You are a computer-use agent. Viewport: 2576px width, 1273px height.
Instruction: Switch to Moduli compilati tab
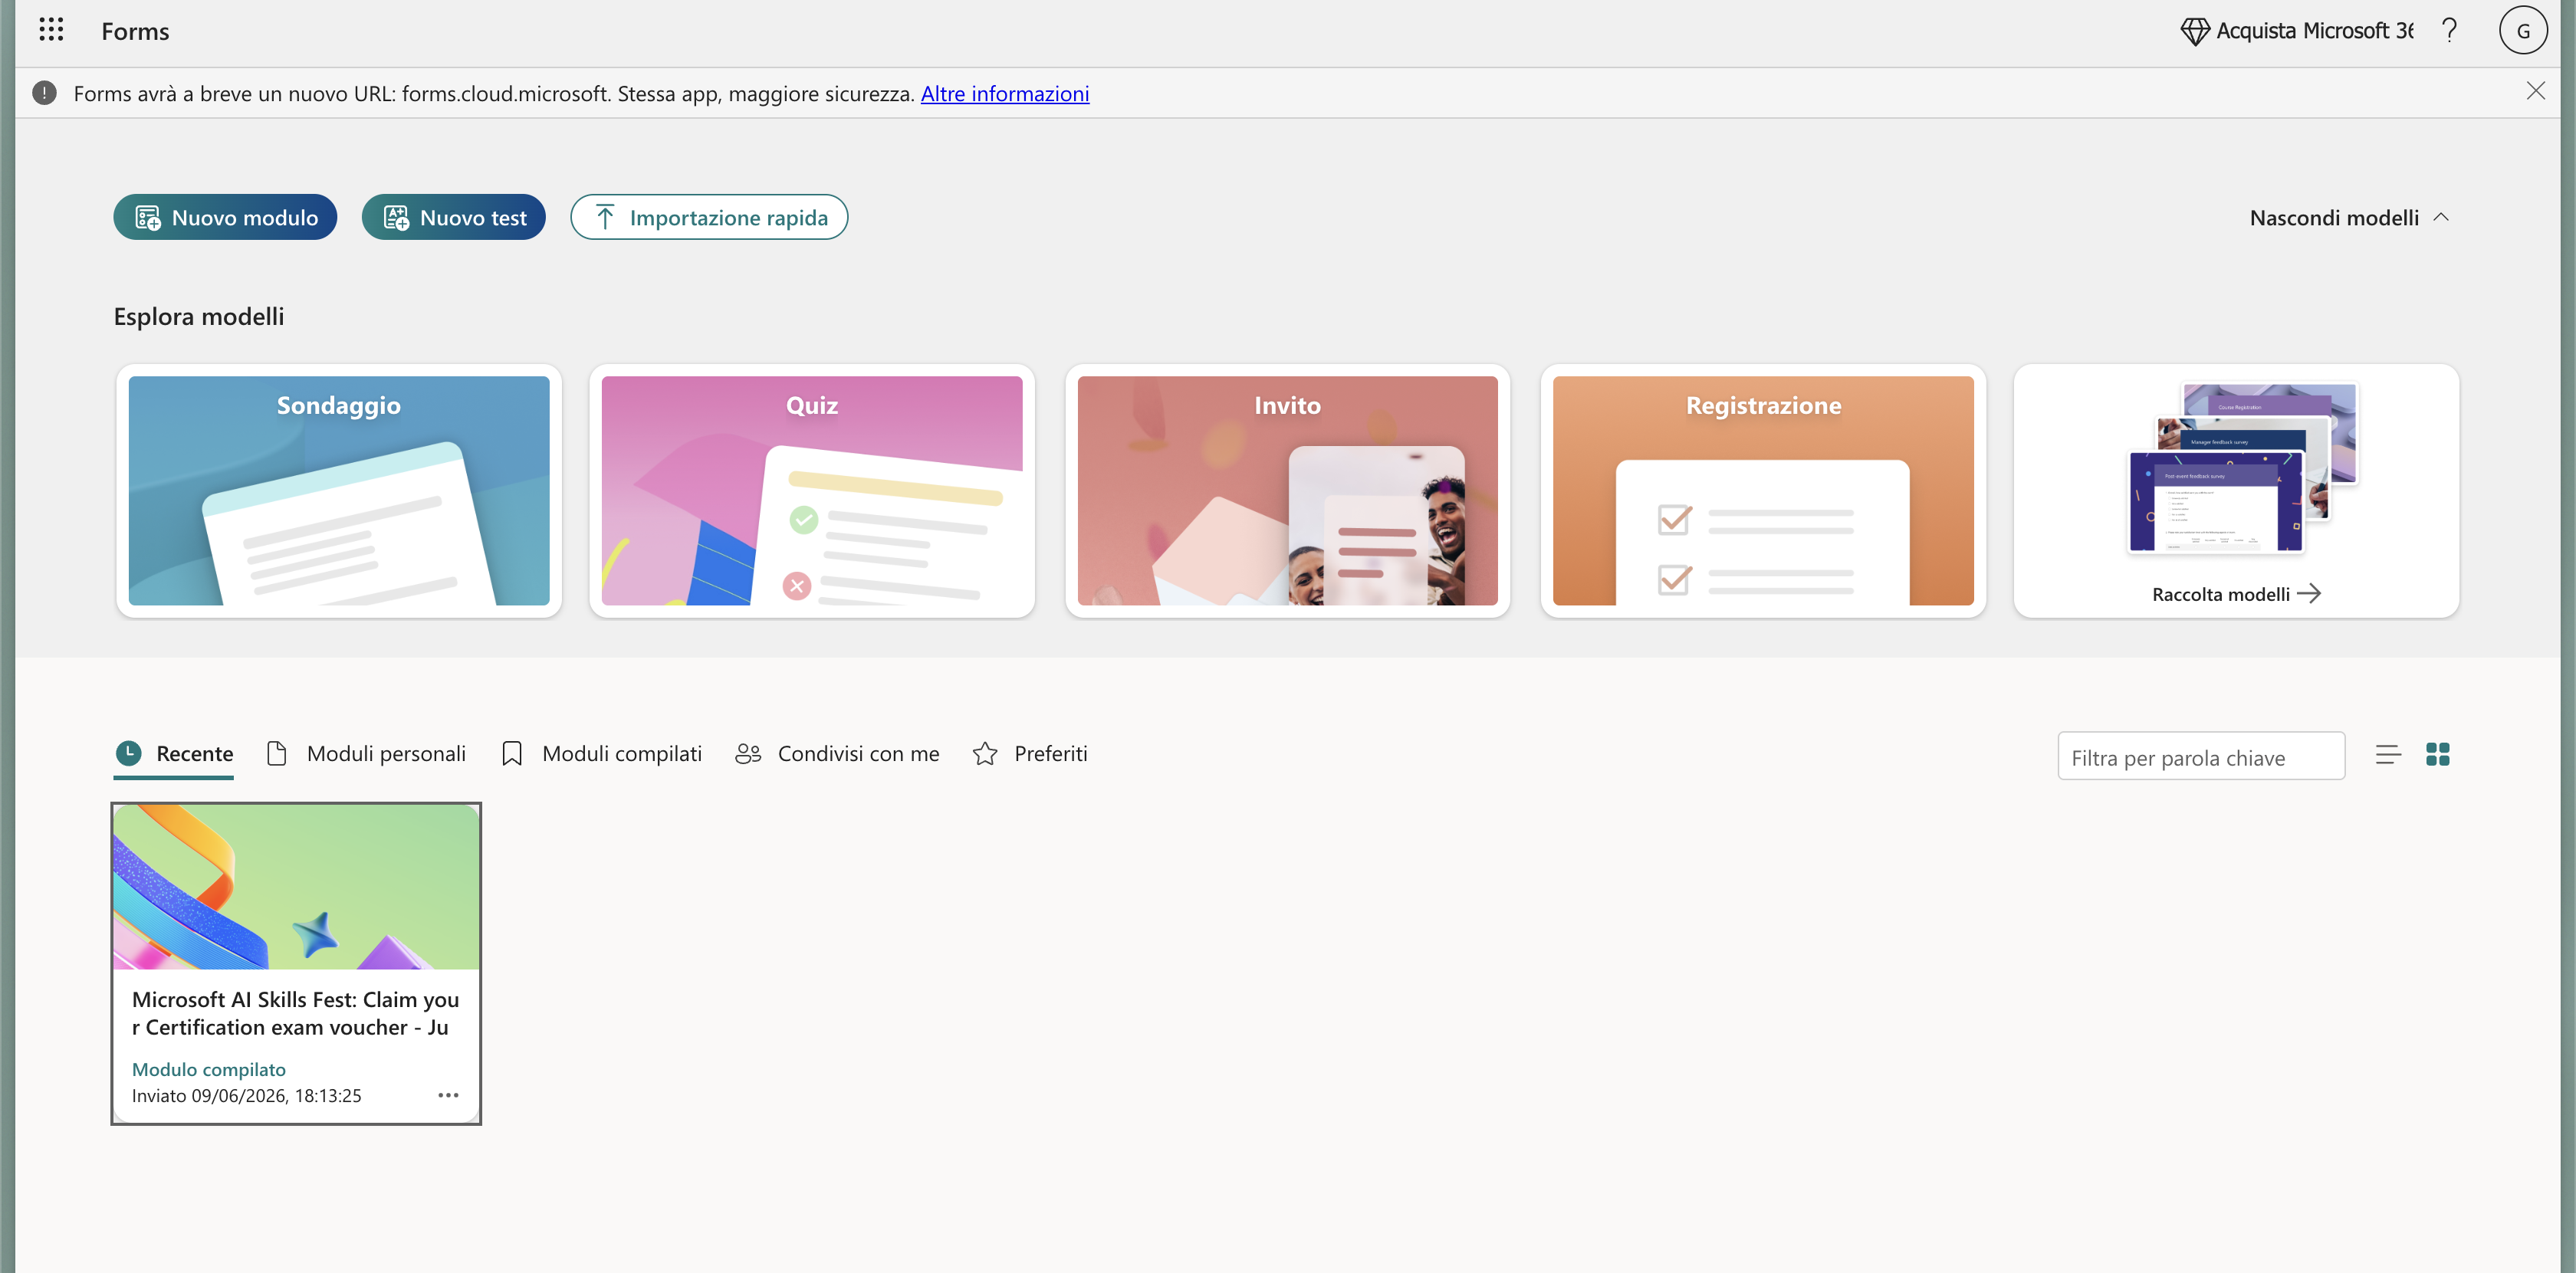point(602,754)
